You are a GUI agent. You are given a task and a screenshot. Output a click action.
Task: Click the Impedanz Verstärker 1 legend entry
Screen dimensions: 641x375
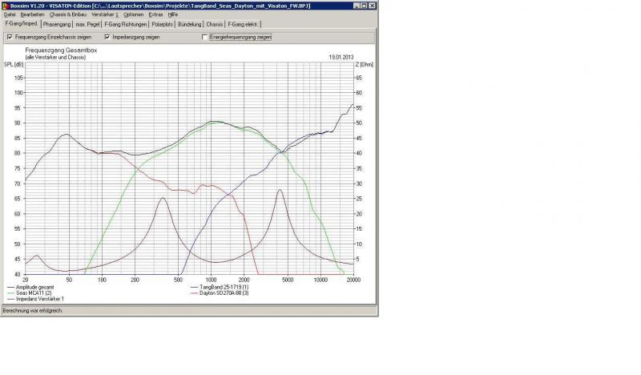coord(35,299)
